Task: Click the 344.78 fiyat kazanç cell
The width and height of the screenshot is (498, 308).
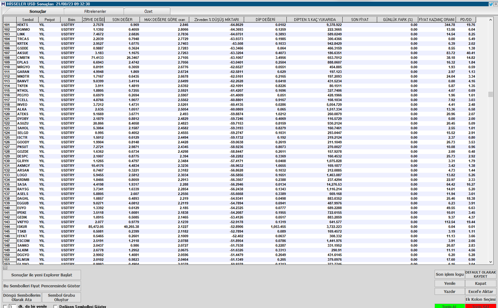Action: (x=437, y=25)
